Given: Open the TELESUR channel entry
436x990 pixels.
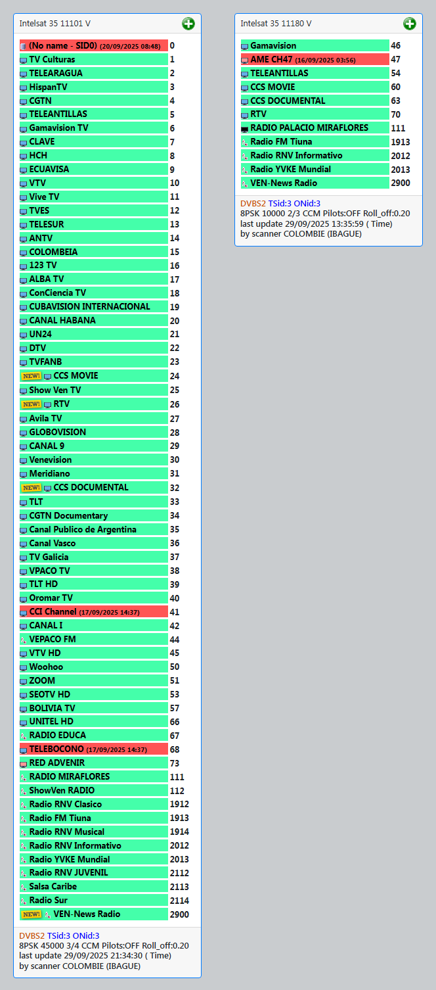Looking at the screenshot, I should point(47,224).
